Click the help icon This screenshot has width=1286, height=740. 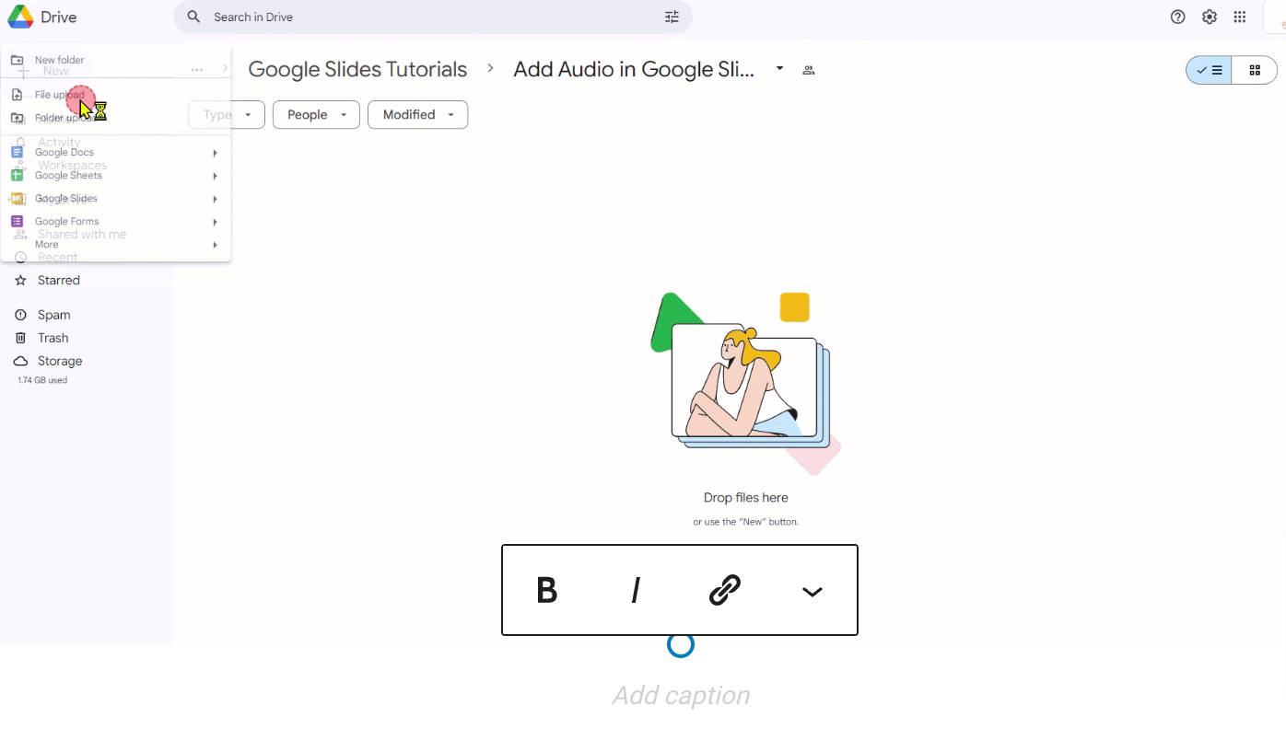[1177, 17]
